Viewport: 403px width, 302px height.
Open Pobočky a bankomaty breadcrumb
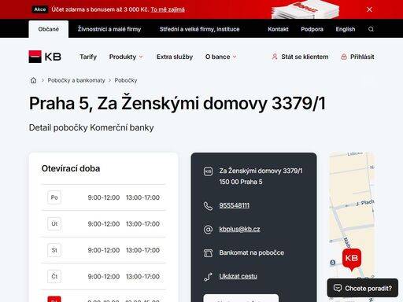76,80
